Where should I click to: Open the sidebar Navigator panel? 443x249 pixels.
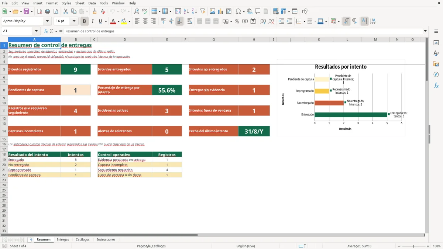[436, 75]
